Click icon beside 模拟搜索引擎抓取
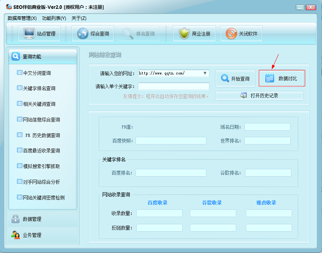322x253 pixels. [20, 166]
